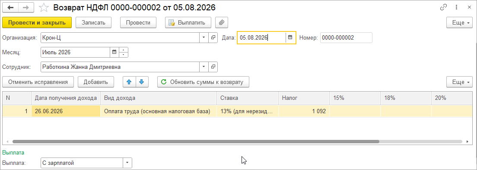Viewport: 477px width, 170px height.
Task: Open the table's Еще menu
Action: tap(460, 82)
